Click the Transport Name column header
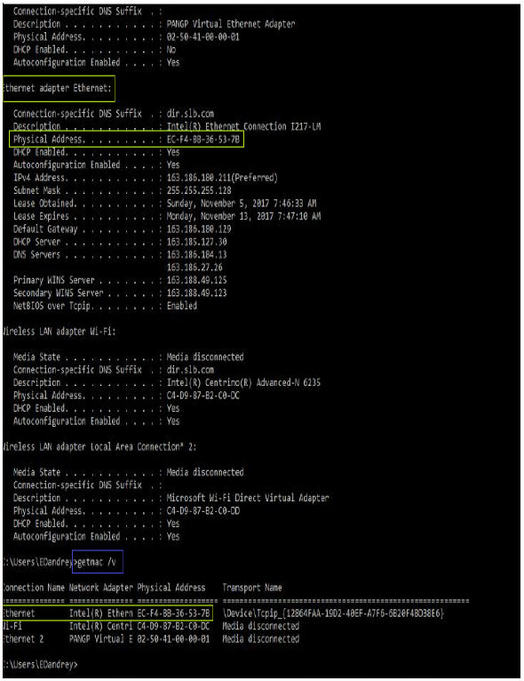Screen dimensions: 524x681 (252, 588)
